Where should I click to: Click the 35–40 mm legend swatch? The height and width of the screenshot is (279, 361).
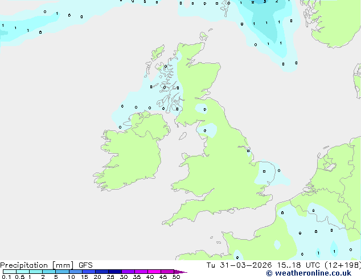tap(141, 272)
